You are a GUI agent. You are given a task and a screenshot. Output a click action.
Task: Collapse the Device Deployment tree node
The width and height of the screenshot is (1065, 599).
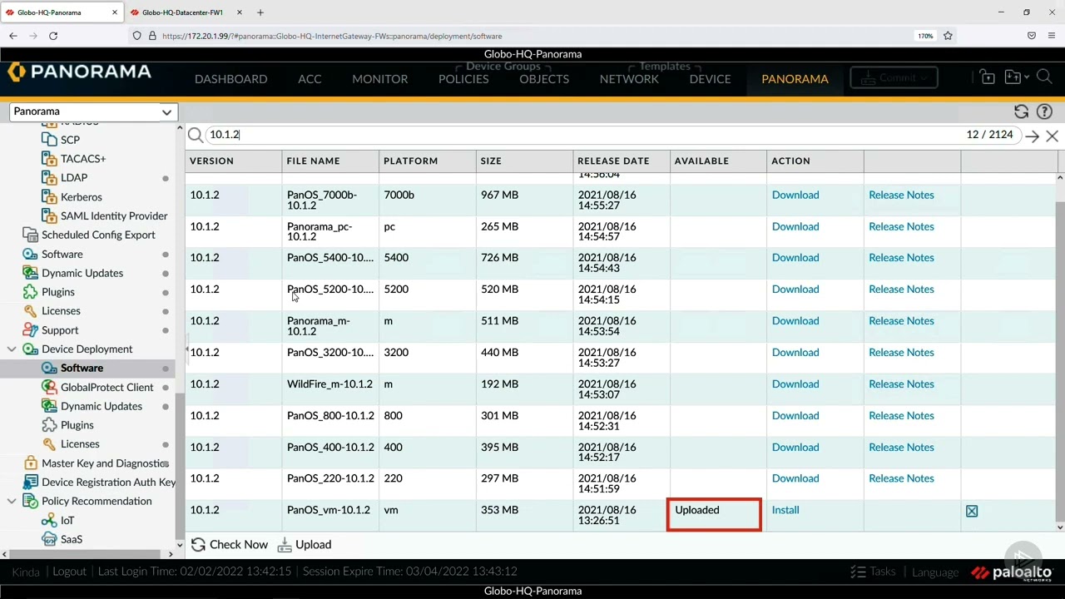[12, 349]
